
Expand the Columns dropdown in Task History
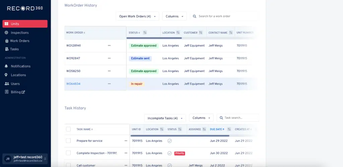coord(201,118)
